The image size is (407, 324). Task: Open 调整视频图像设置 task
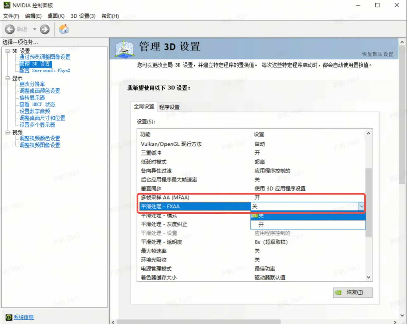pos(40,145)
